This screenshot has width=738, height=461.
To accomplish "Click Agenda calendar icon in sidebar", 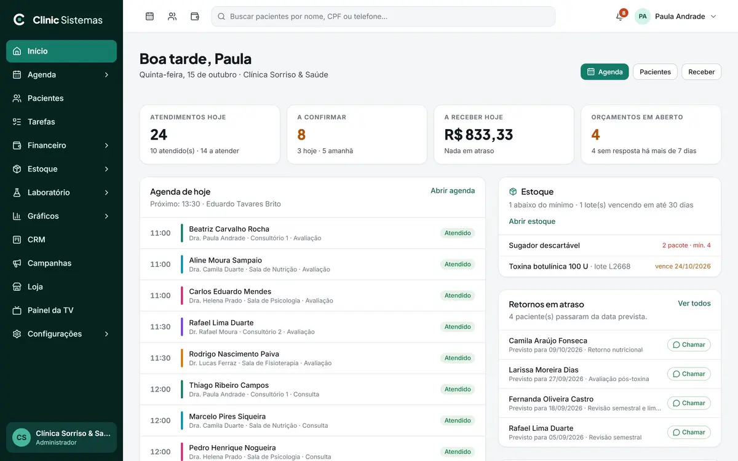I will tap(17, 74).
